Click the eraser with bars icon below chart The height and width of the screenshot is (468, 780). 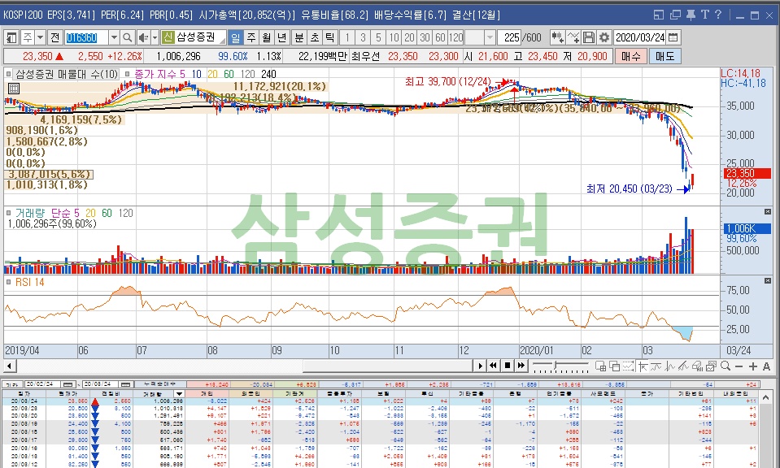(697, 366)
